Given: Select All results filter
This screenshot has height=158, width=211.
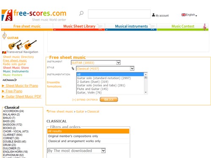Looking at the screenshot, I should click(88, 131).
